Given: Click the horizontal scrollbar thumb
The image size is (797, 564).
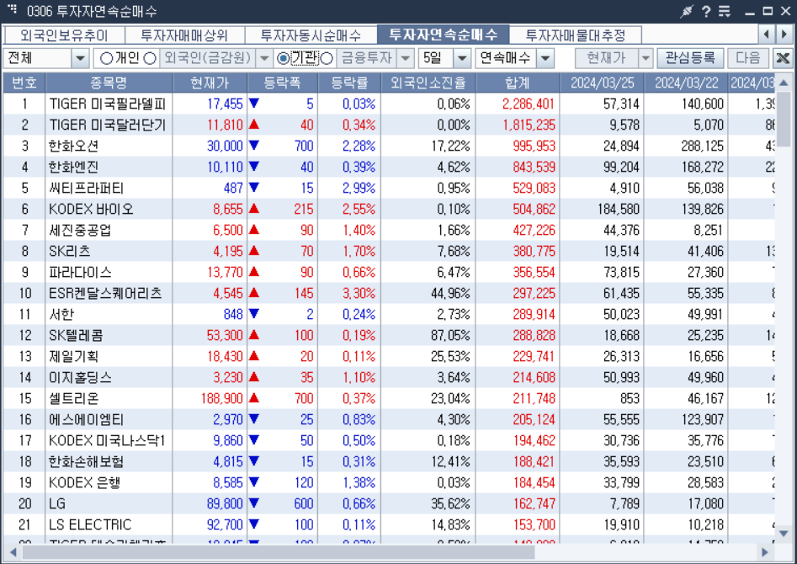Looking at the screenshot, I should click(279, 552).
